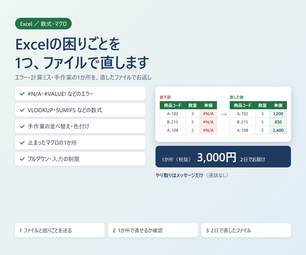
Task: Click the A-102 cell in the 直す前 table
Action: (173, 114)
